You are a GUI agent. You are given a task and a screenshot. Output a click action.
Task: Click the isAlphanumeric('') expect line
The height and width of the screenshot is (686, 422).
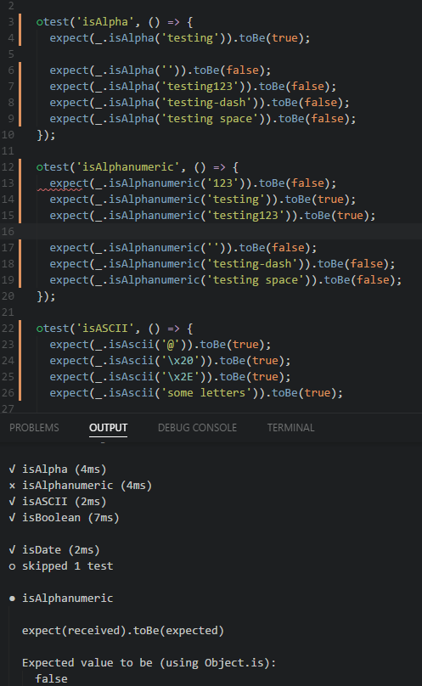coord(183,248)
